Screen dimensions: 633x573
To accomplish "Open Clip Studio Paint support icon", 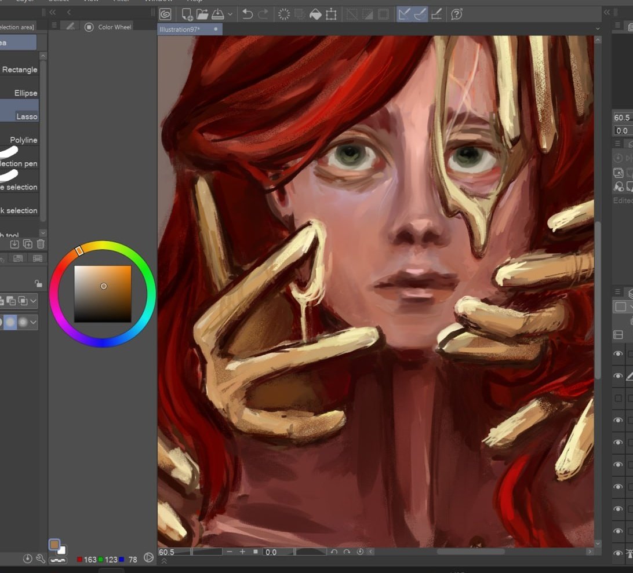I will [x=457, y=14].
